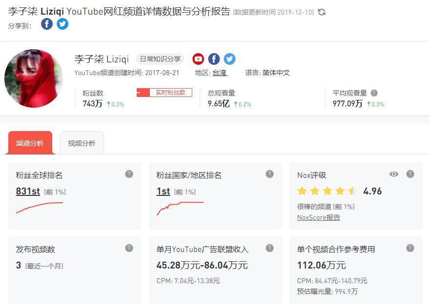Viewport: 430px width, 307px height.
Task: Click the 112.06万元 cooperation fee value
Action: click(322, 265)
